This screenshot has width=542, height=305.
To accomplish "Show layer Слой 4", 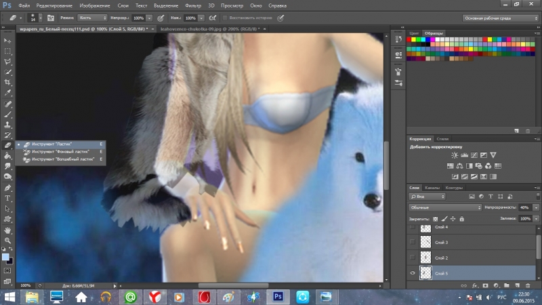I will coord(413,227).
